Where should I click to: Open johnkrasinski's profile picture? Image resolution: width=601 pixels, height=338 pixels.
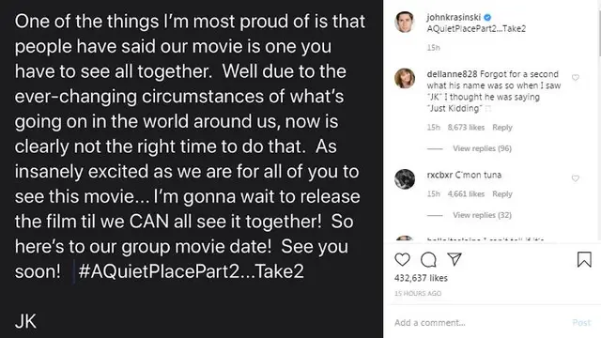point(405,23)
